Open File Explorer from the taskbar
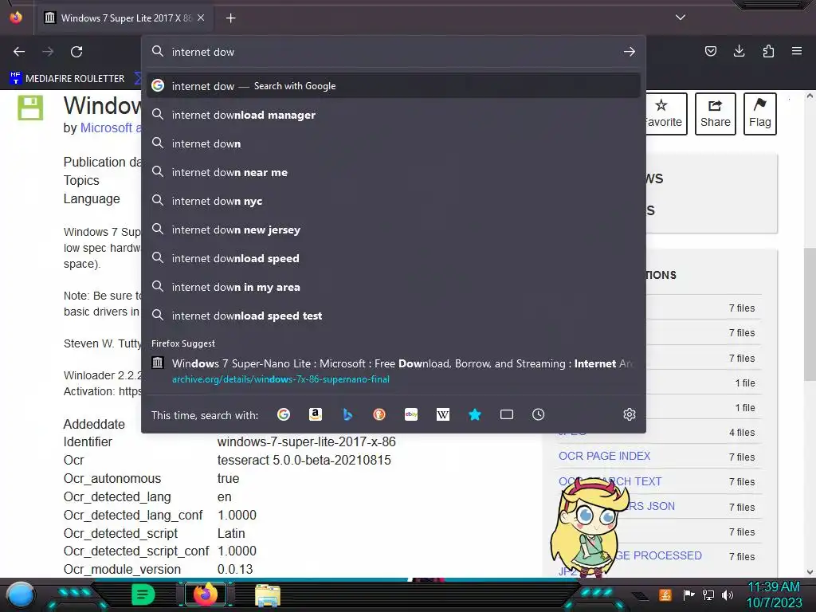816x612 pixels. click(268, 594)
